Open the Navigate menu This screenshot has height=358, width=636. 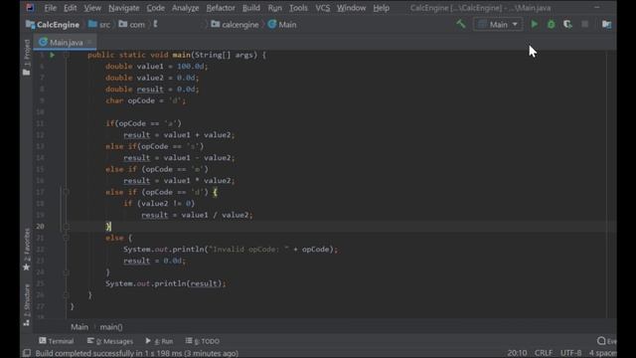tap(123, 8)
